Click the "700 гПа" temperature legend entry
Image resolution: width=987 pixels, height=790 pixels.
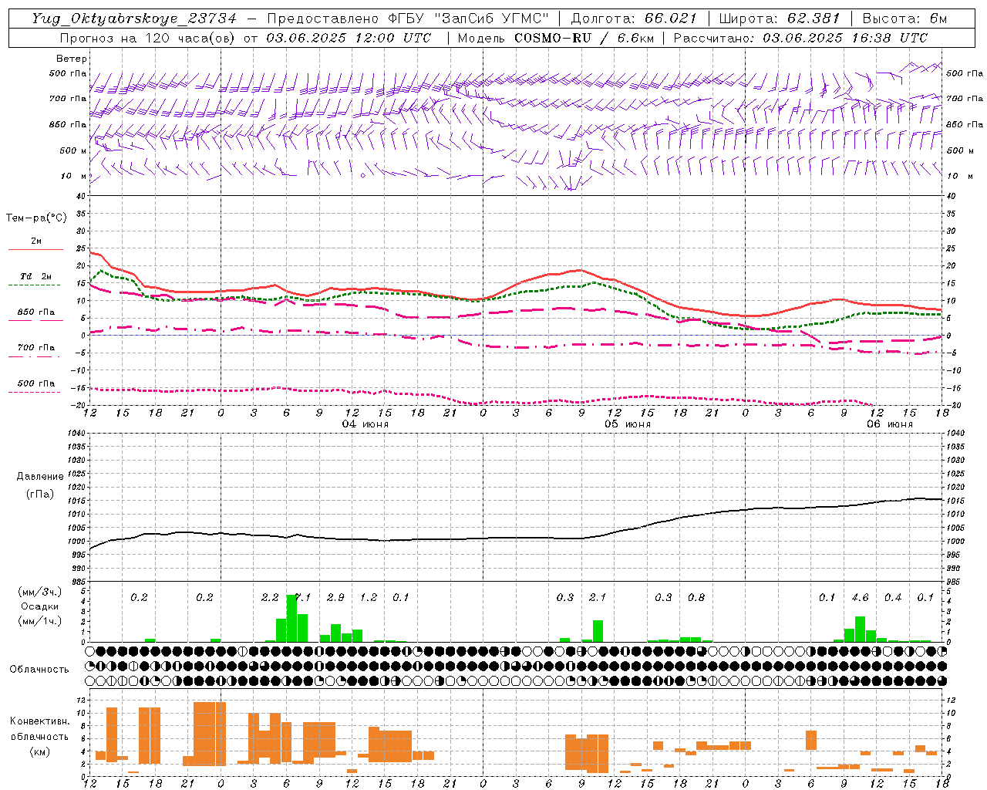tap(36, 347)
